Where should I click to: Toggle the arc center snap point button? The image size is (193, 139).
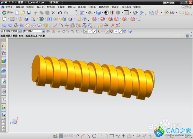[107, 31]
